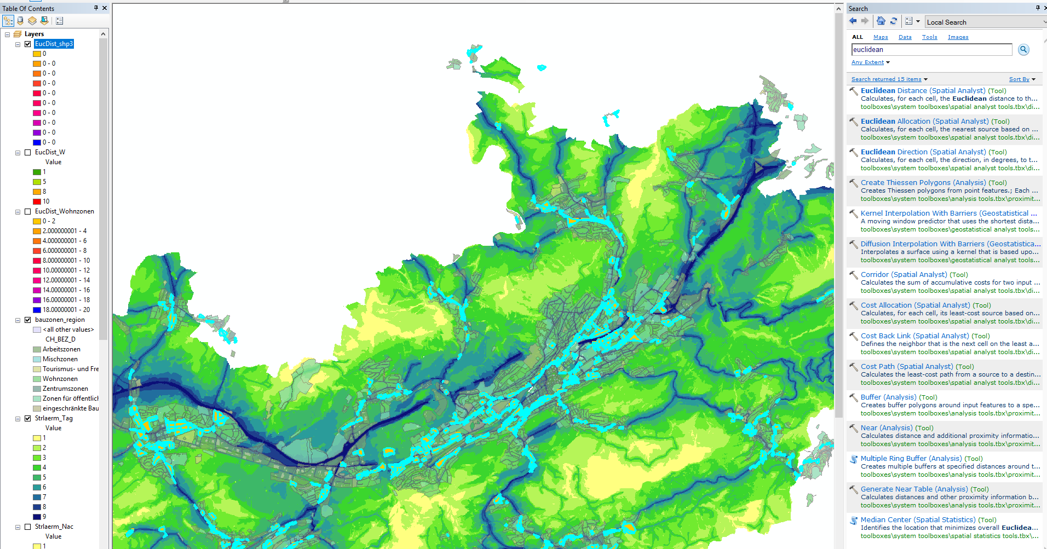The width and height of the screenshot is (1047, 549).
Task: Refresh the search results index
Action: 893,21
